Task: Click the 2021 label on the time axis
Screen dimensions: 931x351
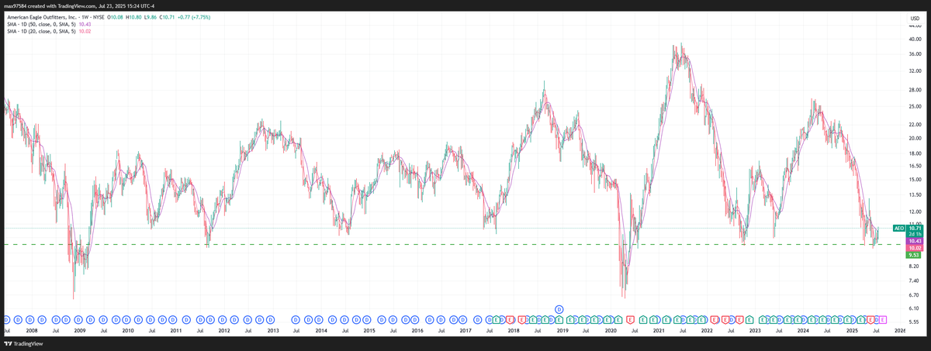Action: click(x=659, y=331)
